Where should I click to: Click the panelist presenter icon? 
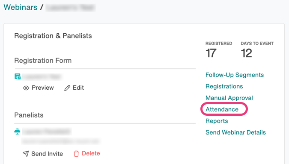17,132
